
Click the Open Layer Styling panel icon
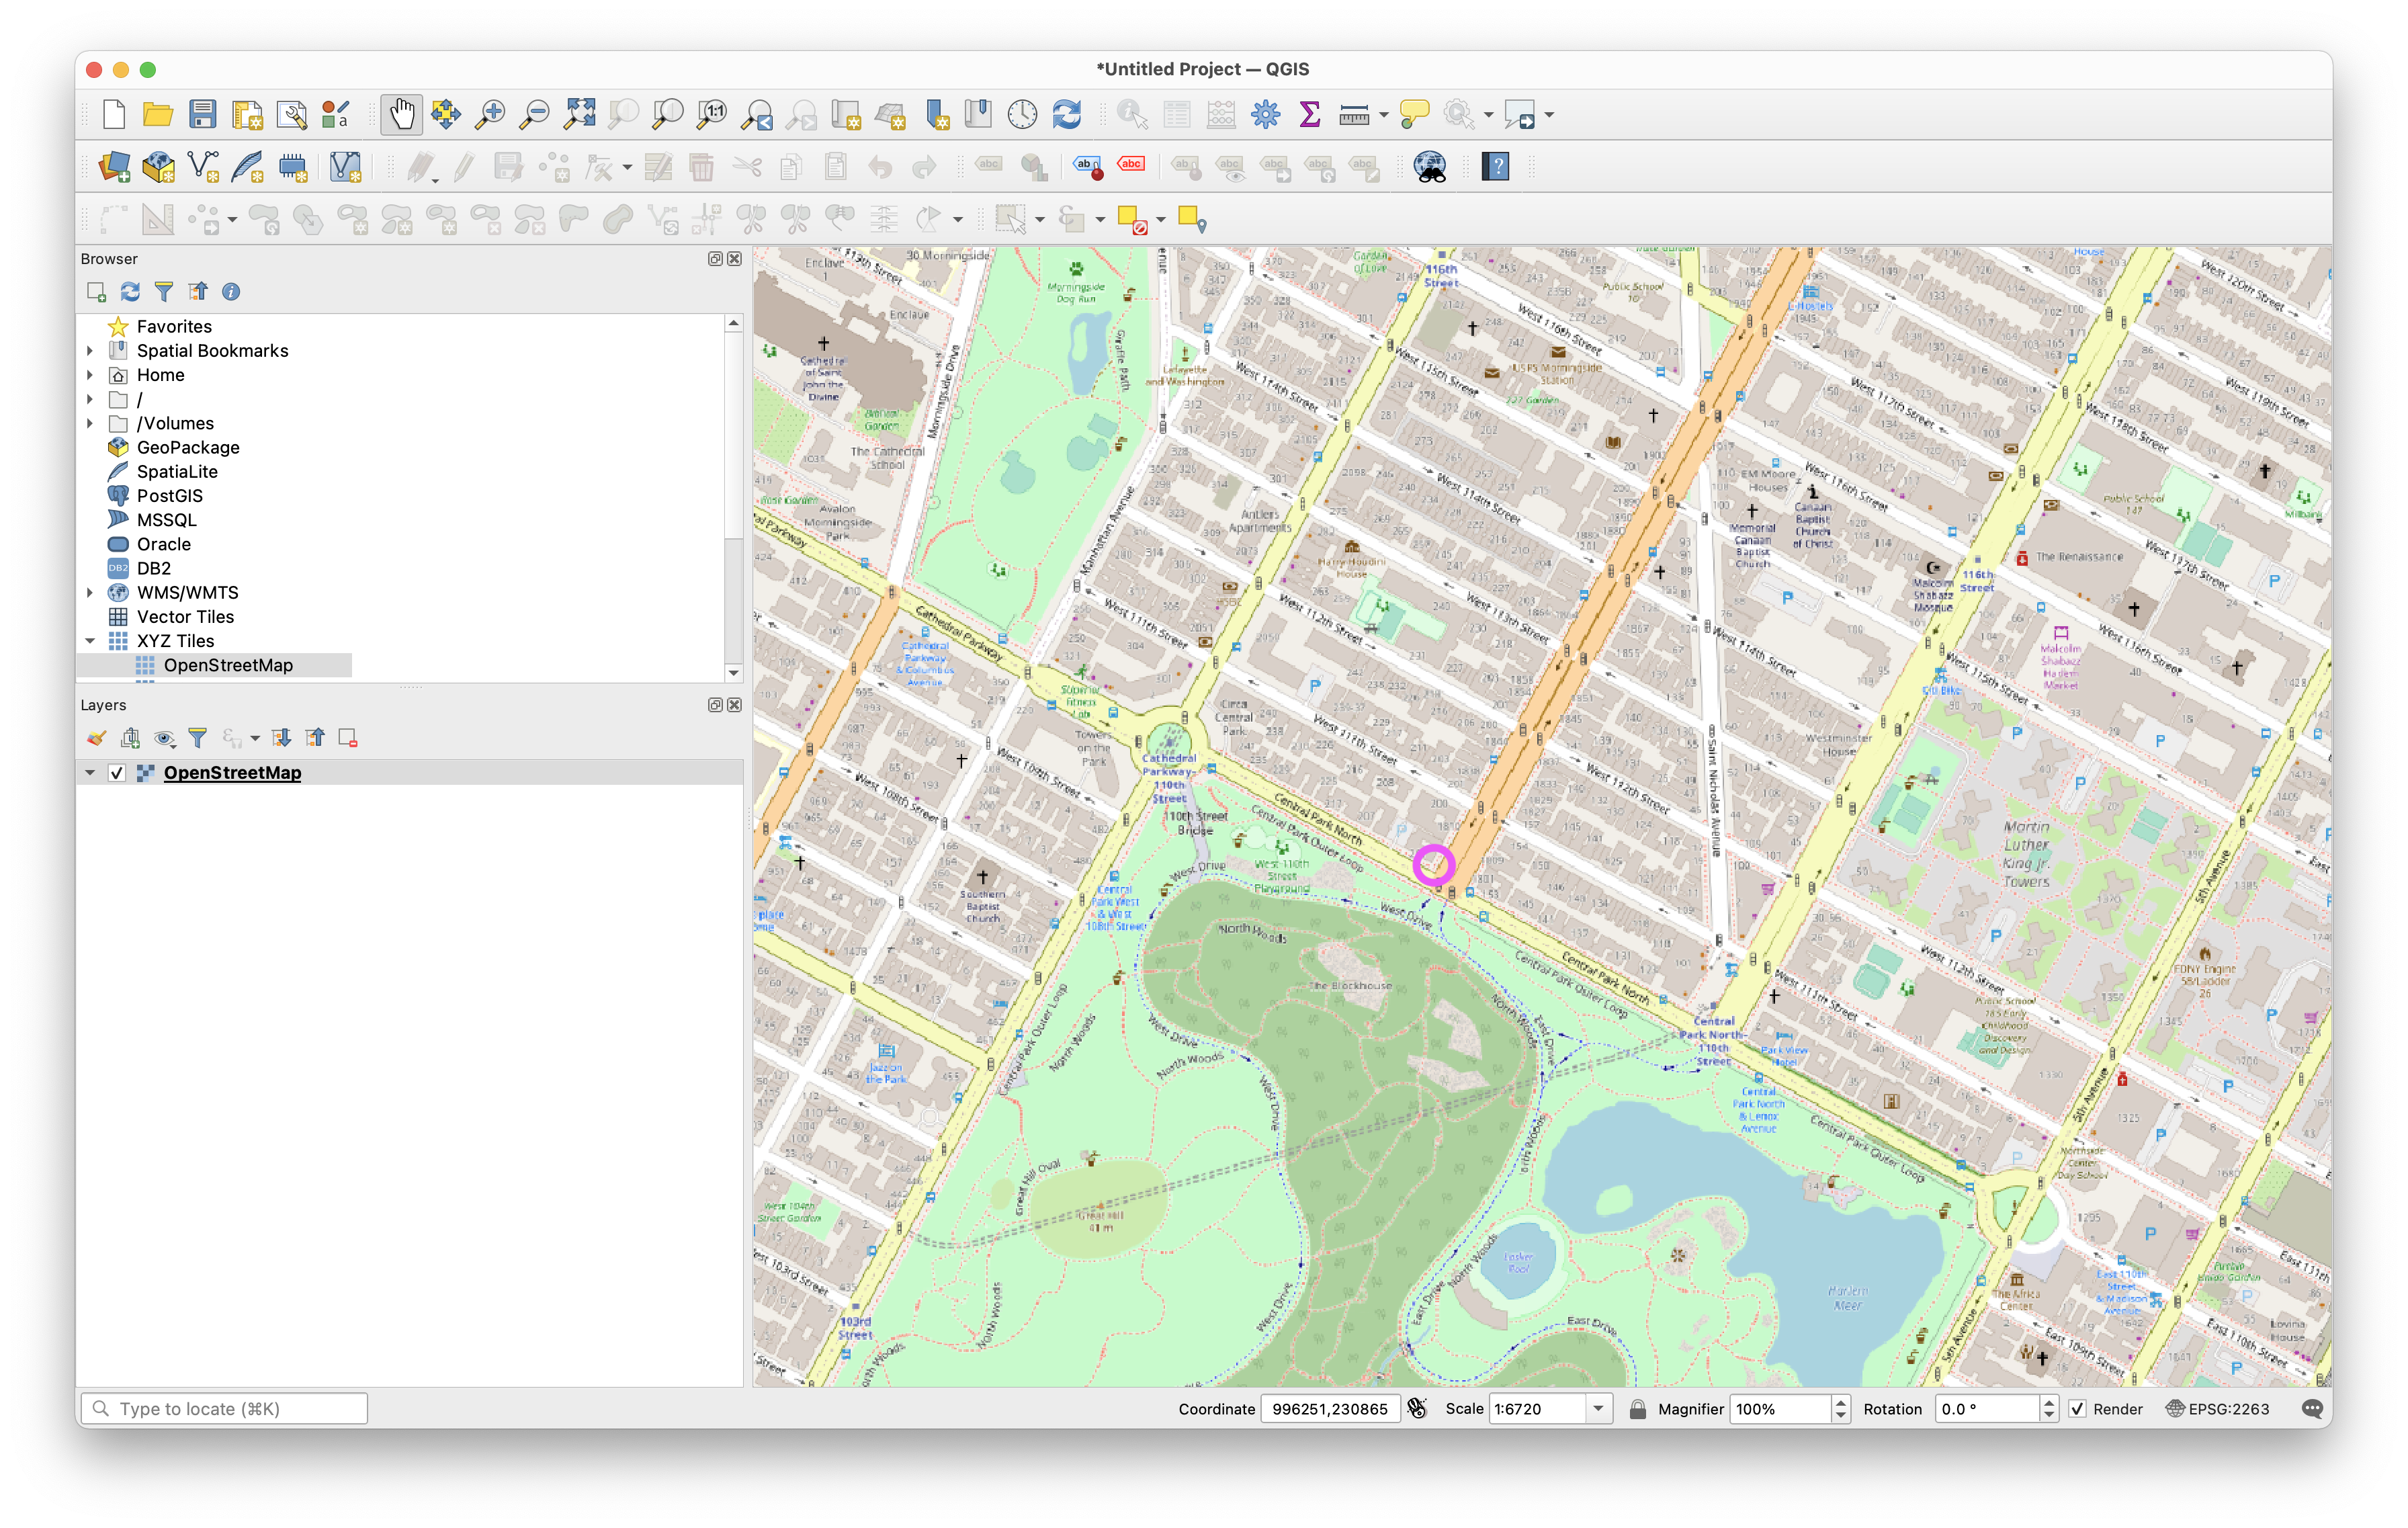tap(96, 738)
